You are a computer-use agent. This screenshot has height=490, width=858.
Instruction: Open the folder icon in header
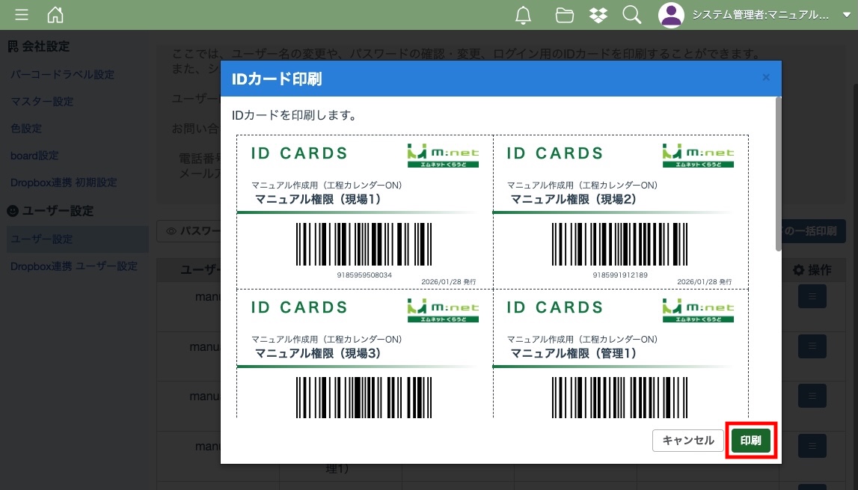pyautogui.click(x=565, y=15)
